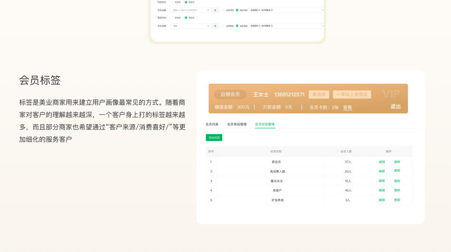Focus the project discount number input field

tap(189, 10)
